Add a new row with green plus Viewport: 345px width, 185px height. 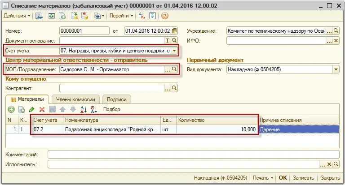pyautogui.click(x=11, y=109)
